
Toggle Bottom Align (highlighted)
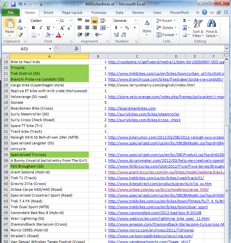(95, 21)
